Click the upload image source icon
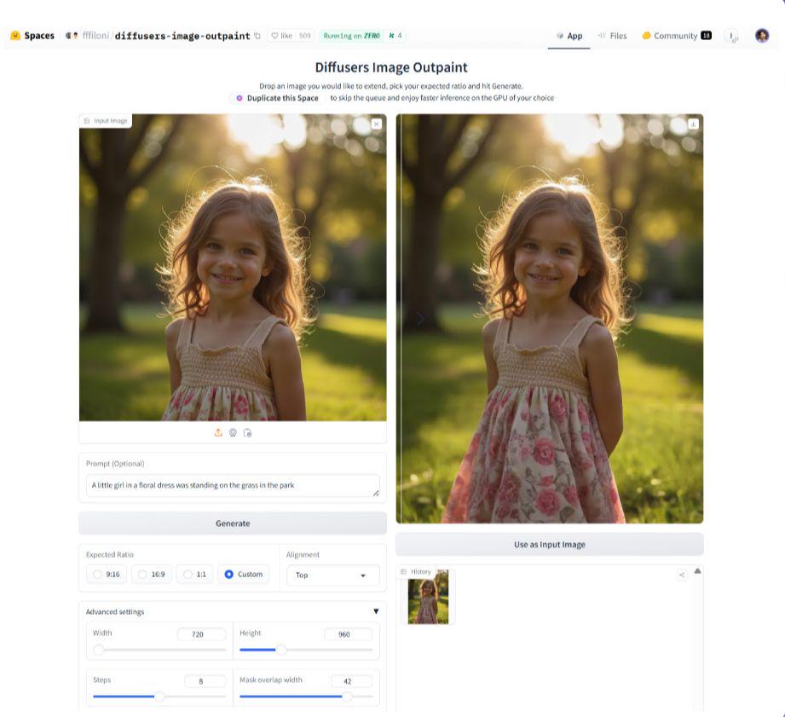This screenshot has height=717, width=785. point(218,433)
